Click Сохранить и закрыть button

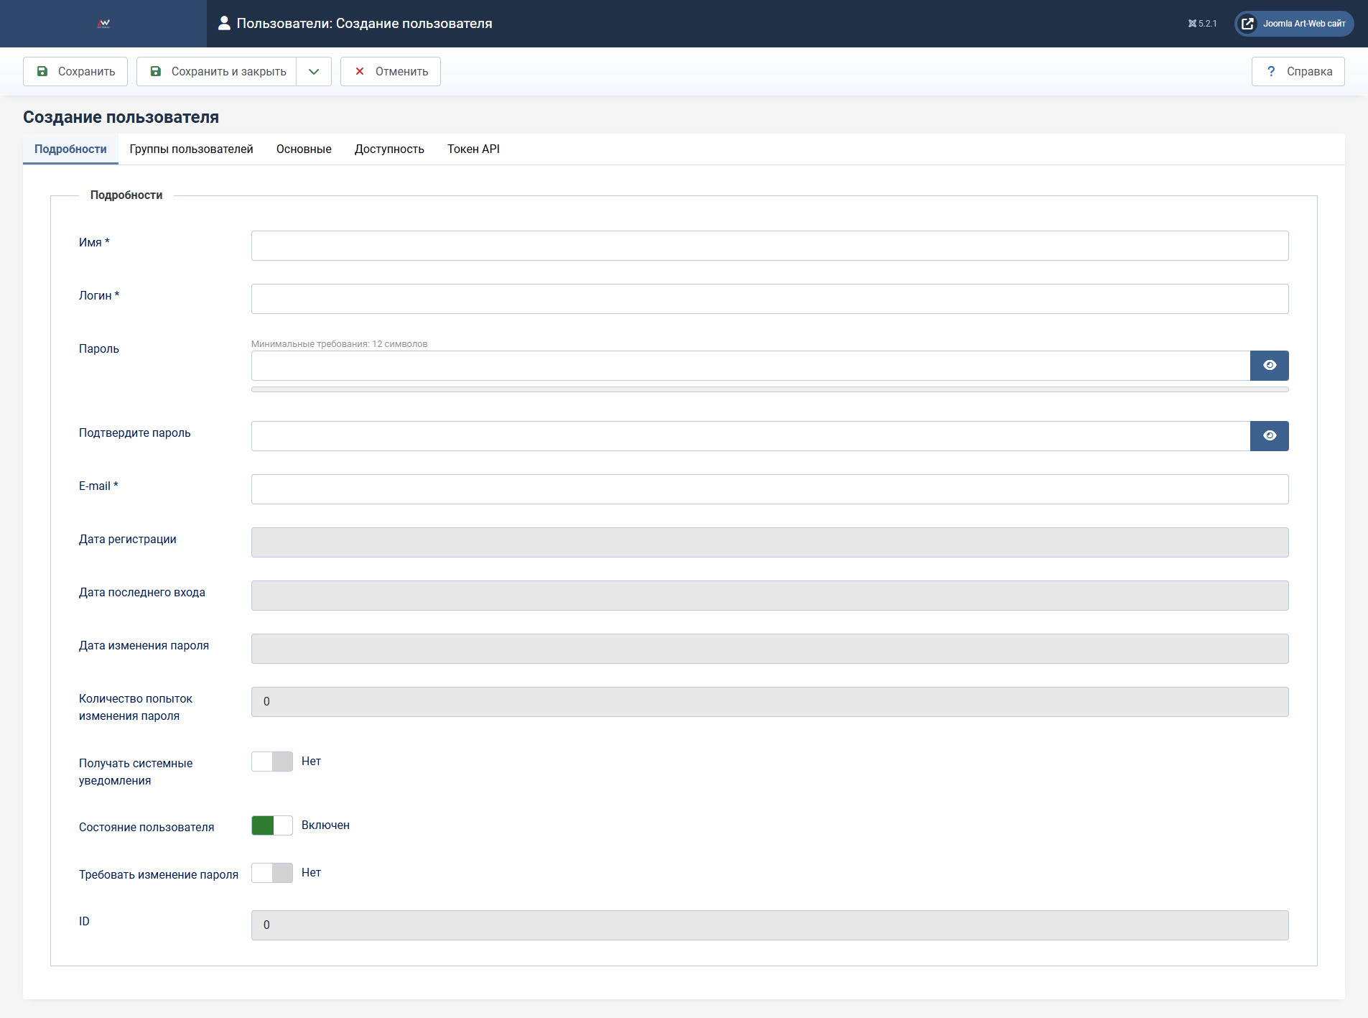point(217,72)
